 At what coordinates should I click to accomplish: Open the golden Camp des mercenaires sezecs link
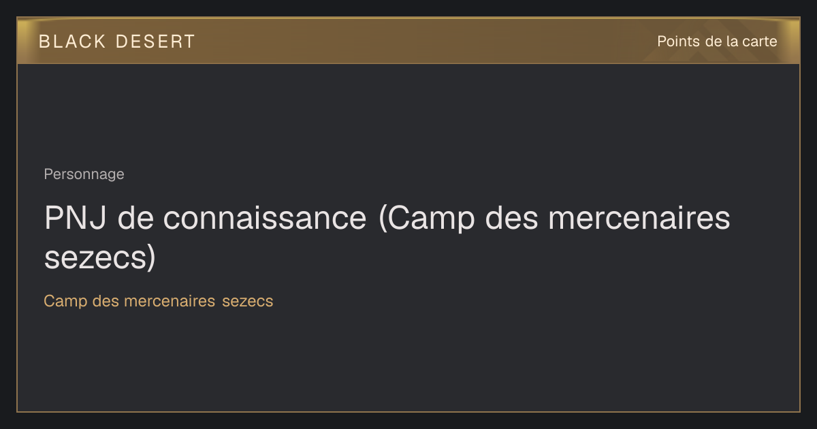tap(159, 301)
